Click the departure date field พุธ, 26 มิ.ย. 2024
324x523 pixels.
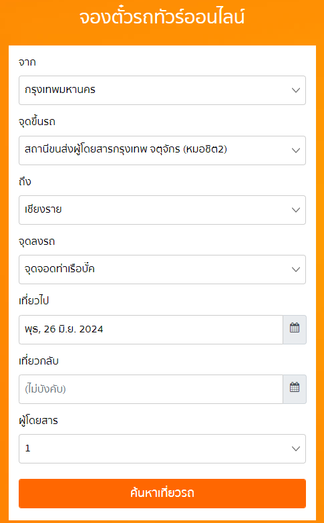point(151,330)
